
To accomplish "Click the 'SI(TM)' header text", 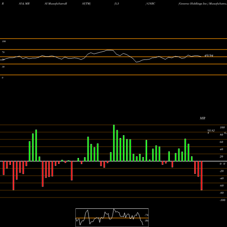I will point(86,4).
